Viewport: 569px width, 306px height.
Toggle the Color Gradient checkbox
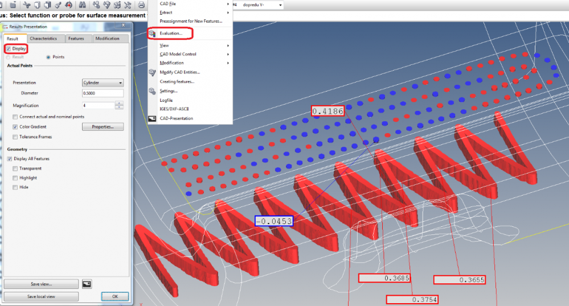click(15, 127)
